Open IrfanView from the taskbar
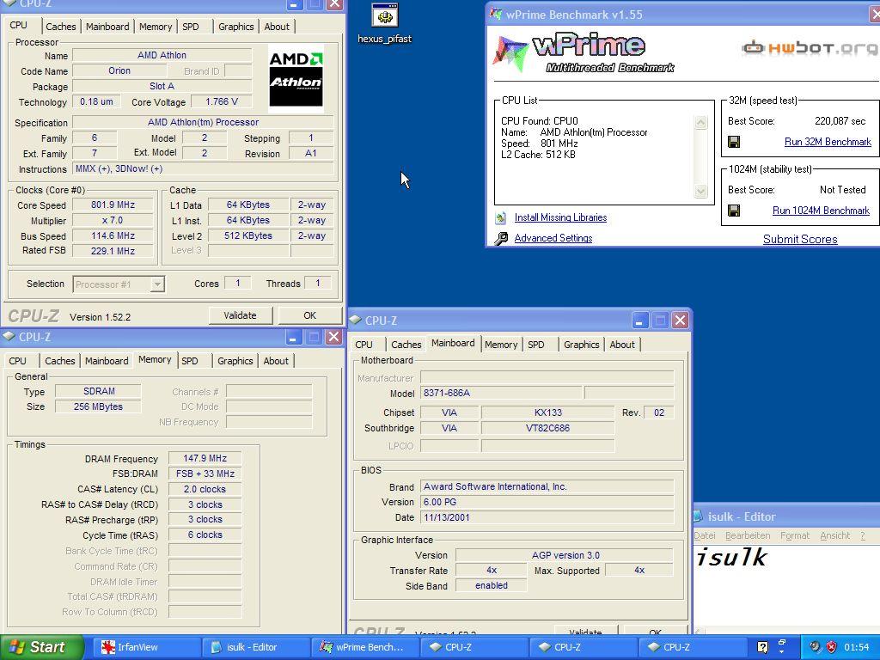The image size is (880, 660). (144, 647)
